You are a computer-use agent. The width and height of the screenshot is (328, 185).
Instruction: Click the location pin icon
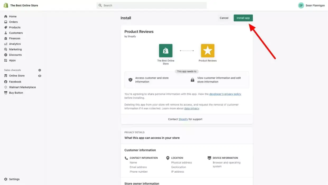[x=168, y=158]
